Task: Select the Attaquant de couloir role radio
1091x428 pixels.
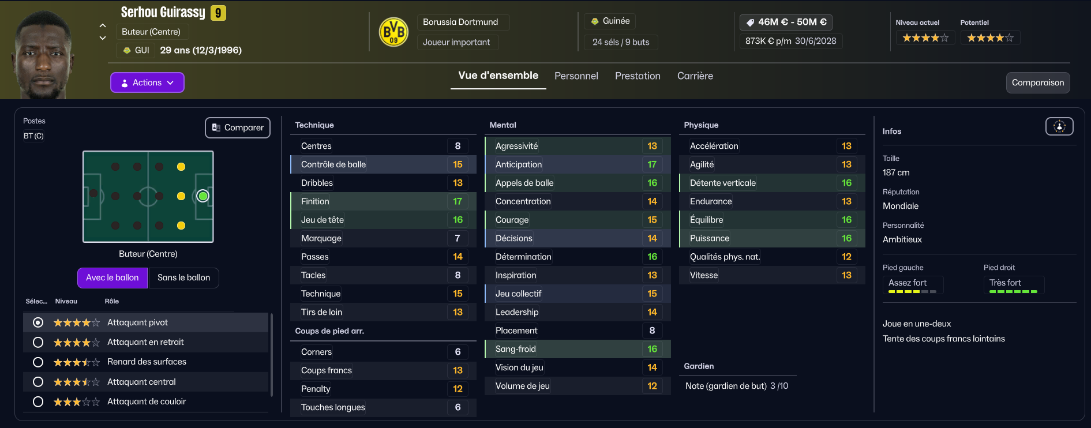Action: coord(38,401)
